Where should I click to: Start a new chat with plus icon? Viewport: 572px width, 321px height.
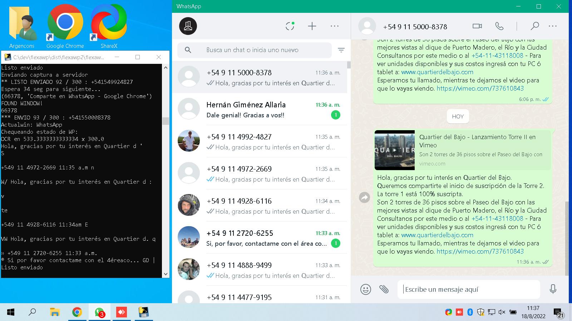pos(312,26)
